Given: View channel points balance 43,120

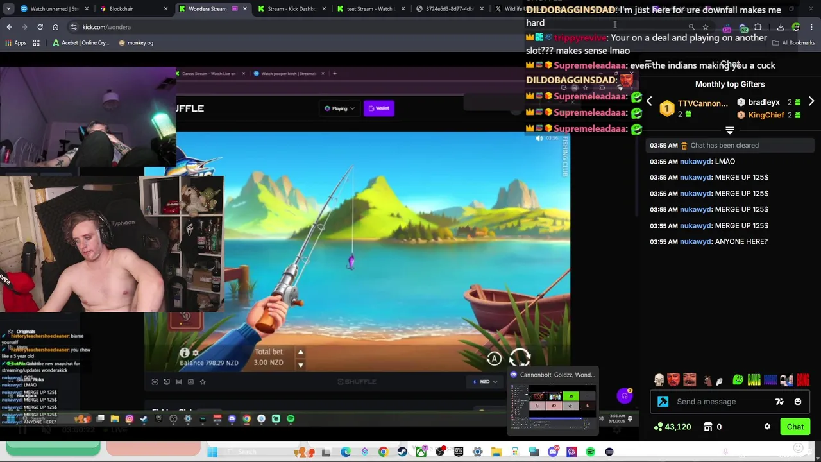Looking at the screenshot, I should (672, 427).
